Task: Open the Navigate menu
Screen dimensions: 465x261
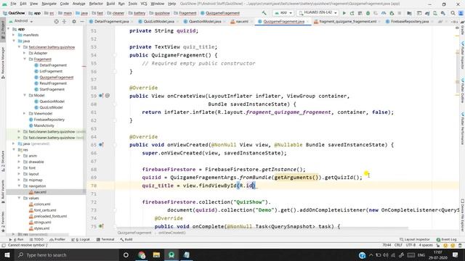Action: 49,4
